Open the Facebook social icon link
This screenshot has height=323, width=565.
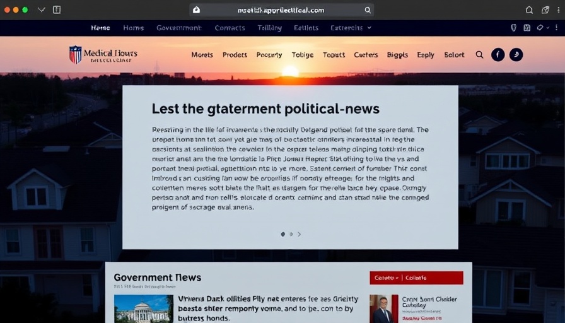pos(498,55)
